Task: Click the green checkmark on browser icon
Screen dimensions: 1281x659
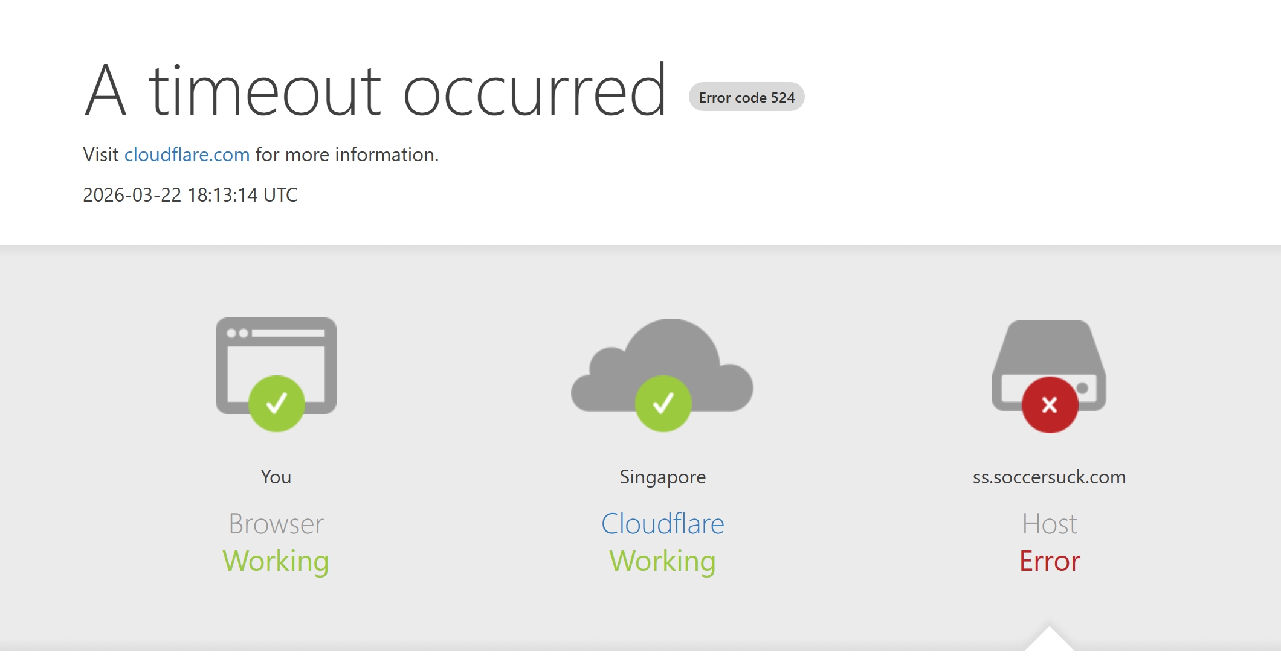Action: pyautogui.click(x=277, y=403)
